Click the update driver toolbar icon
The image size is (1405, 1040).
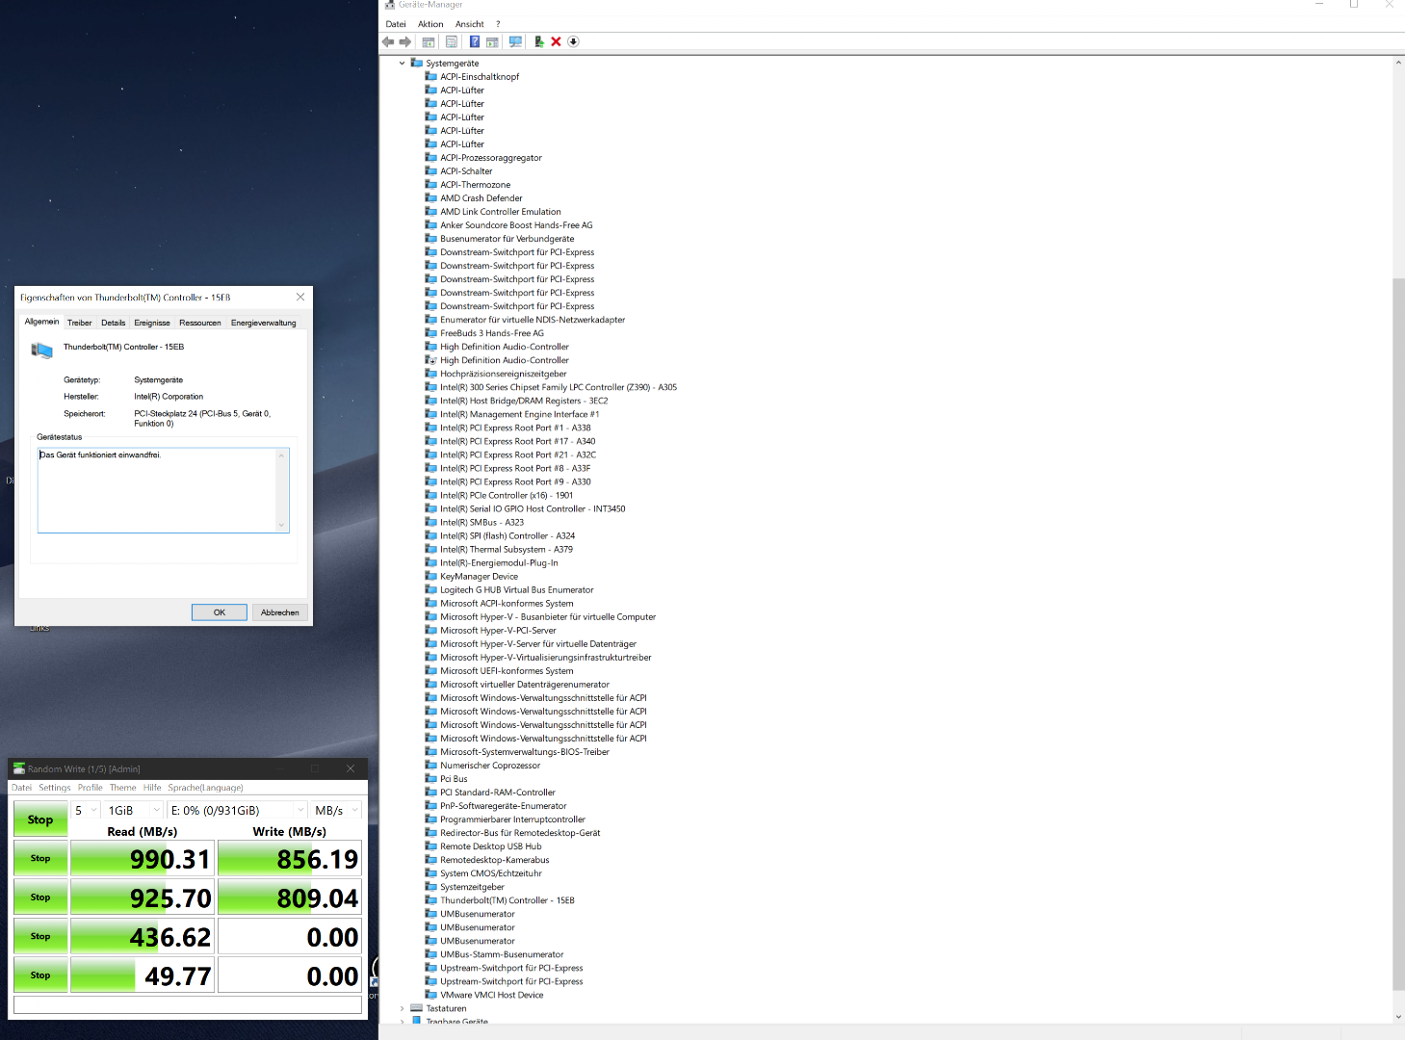point(538,41)
